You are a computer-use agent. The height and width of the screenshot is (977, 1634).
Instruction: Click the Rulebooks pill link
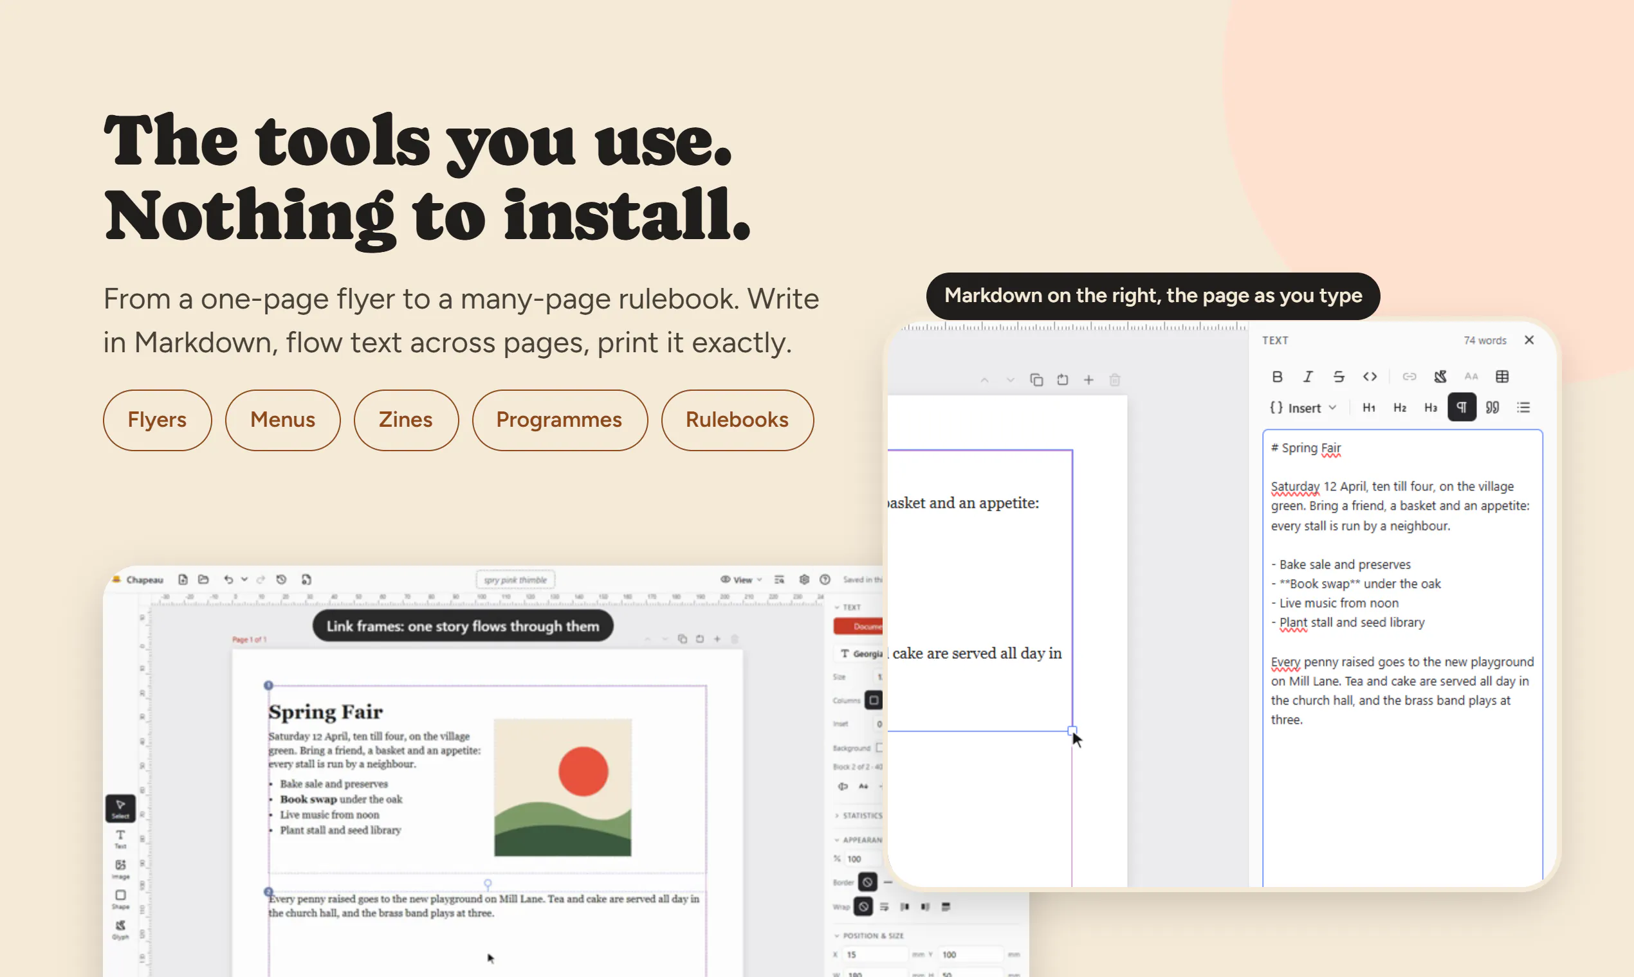point(737,420)
